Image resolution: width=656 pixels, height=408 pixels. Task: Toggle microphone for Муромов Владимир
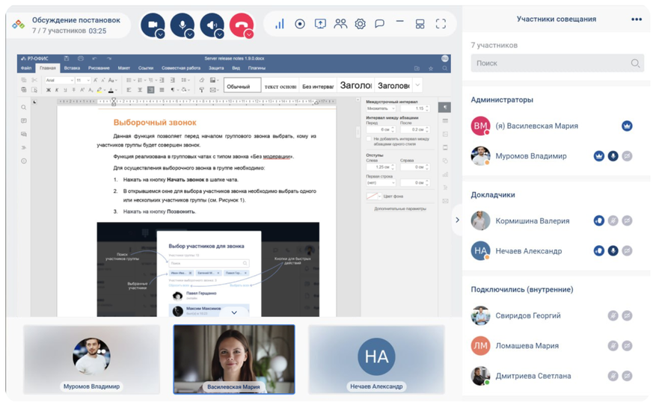(x=613, y=156)
